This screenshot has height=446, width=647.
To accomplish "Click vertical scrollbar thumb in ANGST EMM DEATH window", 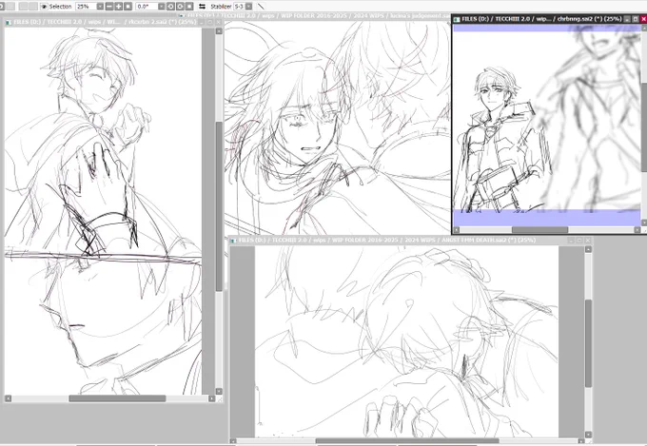I will (x=588, y=343).
